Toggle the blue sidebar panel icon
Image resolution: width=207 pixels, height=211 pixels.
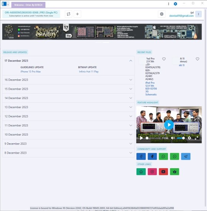tap(4, 4)
